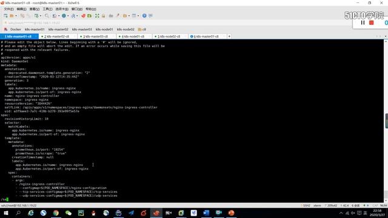388x218 pixels.
Task: Open the c8 folder in links bar
Action: pyautogui.click(x=142, y=30)
